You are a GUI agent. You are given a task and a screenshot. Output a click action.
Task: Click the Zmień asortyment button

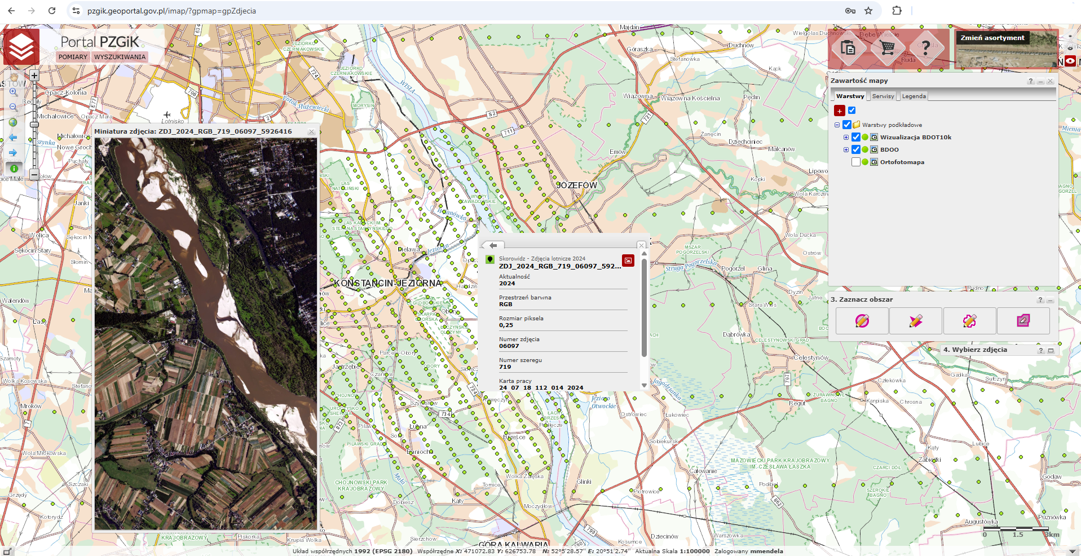(992, 38)
